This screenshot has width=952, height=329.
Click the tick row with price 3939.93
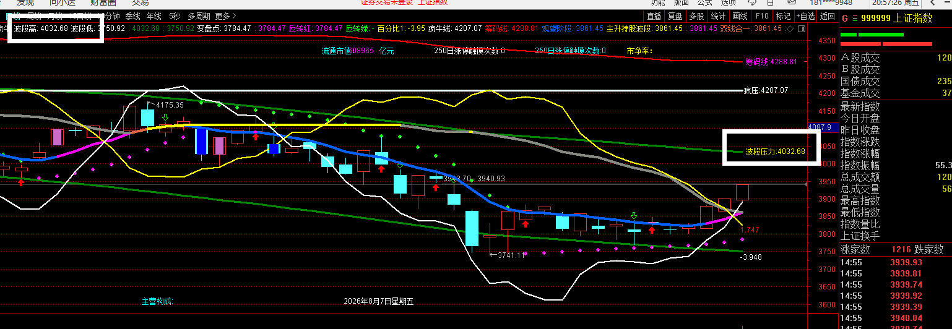click(x=896, y=262)
